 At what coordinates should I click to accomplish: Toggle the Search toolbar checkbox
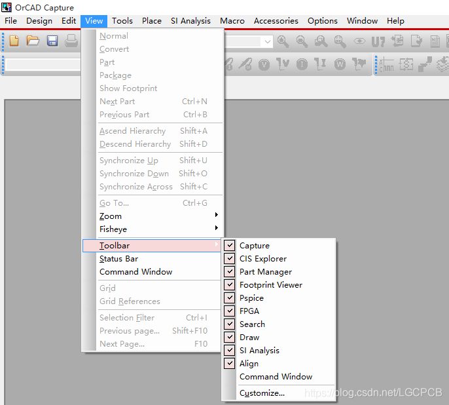click(x=230, y=324)
